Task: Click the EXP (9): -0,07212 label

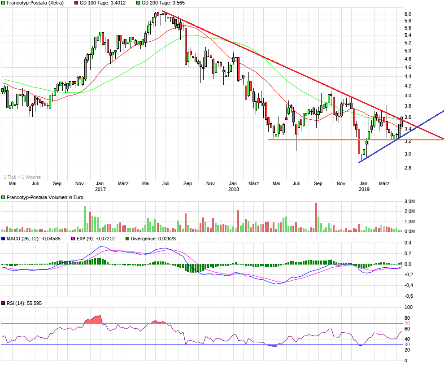Action: 96,239
